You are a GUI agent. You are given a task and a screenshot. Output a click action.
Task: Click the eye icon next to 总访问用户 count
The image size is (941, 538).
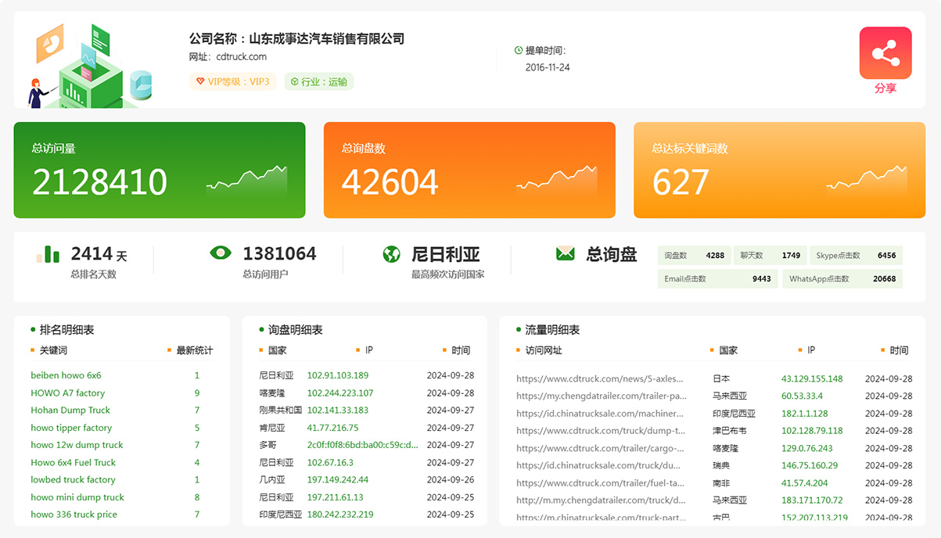tap(221, 253)
